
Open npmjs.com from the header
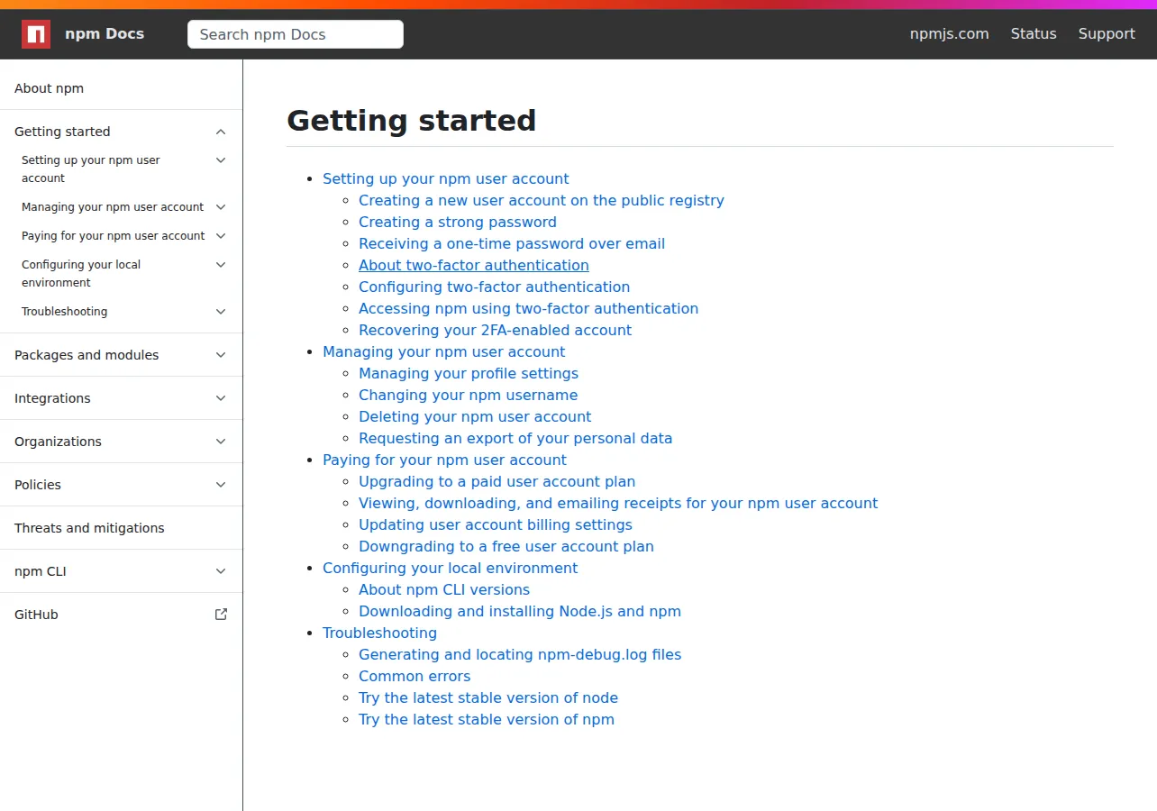949,33
